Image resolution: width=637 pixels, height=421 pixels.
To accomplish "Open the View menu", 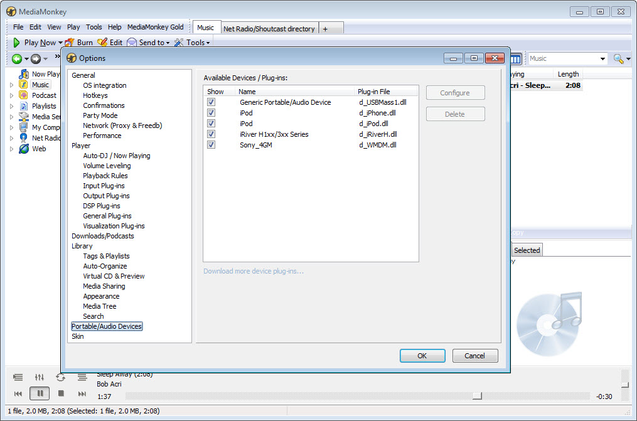I will coord(54,27).
